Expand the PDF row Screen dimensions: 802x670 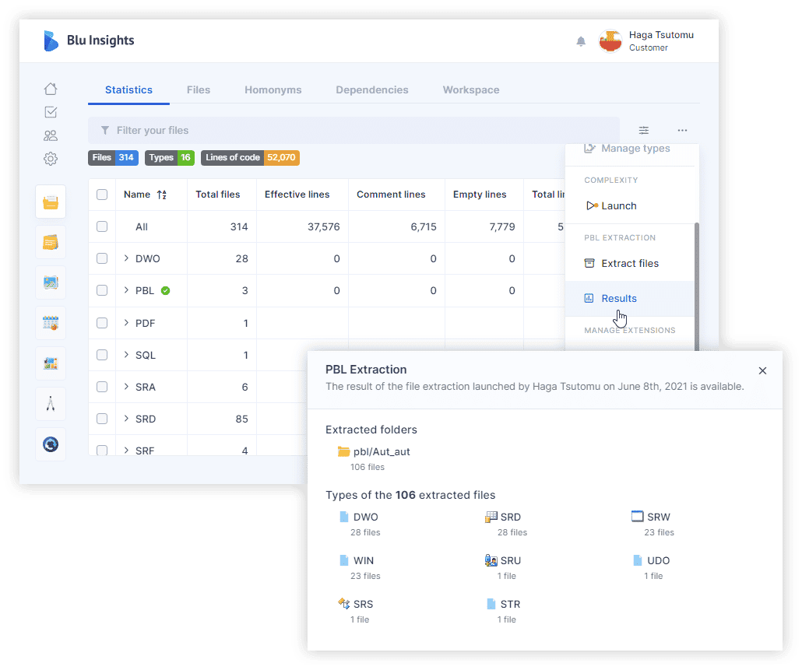point(126,323)
